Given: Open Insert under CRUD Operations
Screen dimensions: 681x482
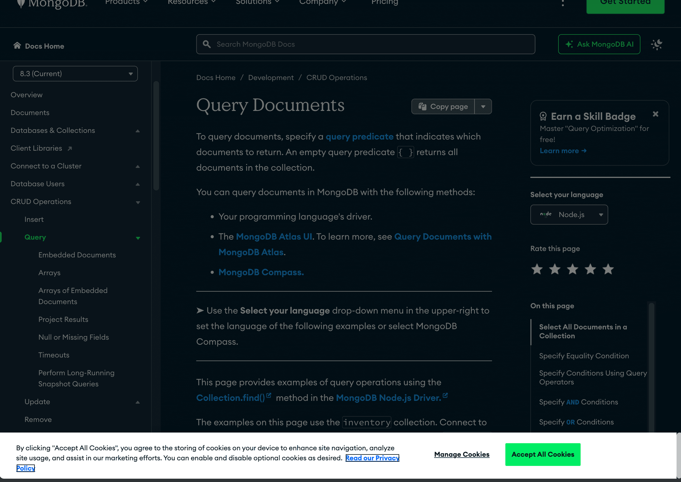Looking at the screenshot, I should [x=34, y=220].
